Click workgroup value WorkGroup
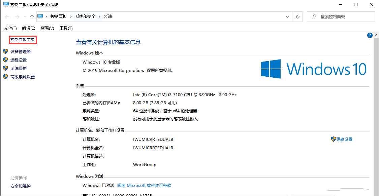Image resolution: width=379 pixels, height=196 pixels. pos(145,165)
